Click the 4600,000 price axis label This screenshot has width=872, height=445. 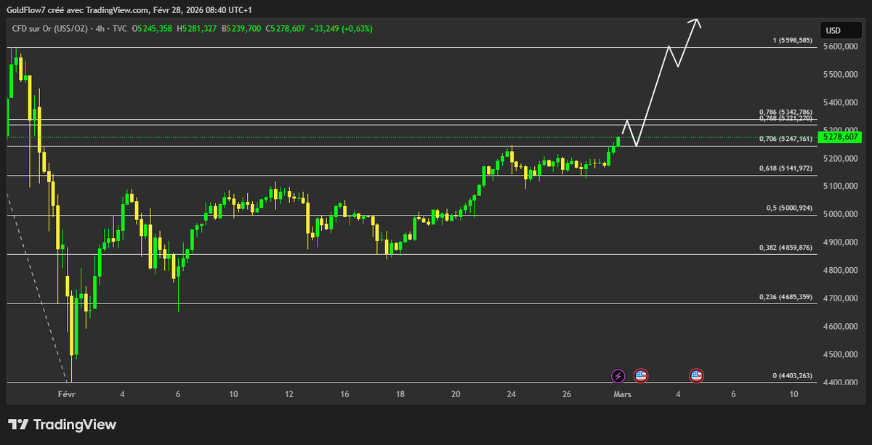click(839, 327)
